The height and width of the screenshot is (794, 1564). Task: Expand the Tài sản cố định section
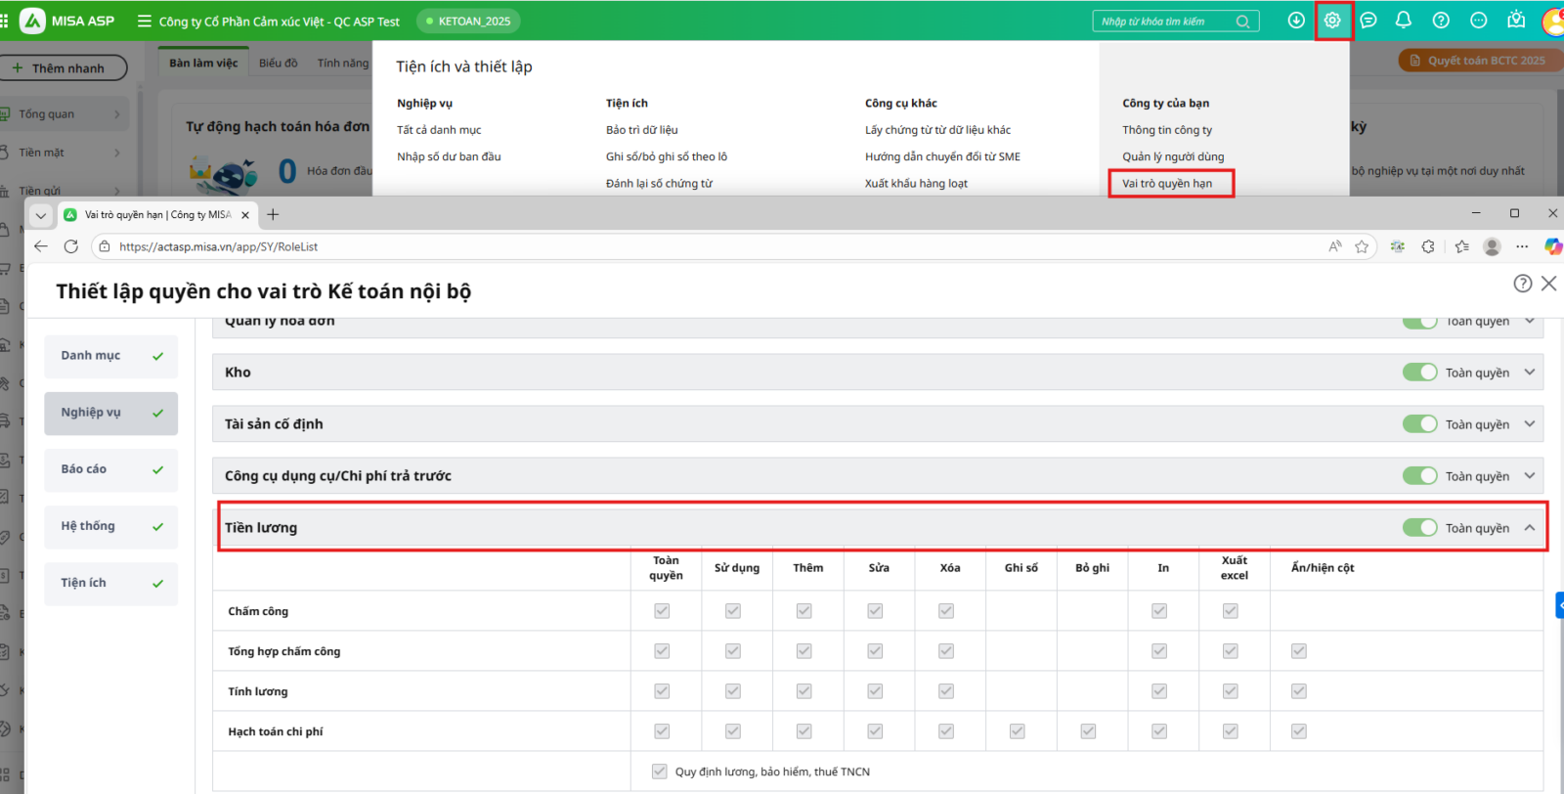[x=1530, y=424]
